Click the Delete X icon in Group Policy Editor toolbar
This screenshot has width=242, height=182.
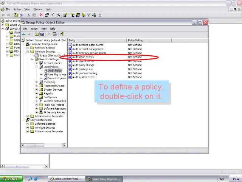click(x=49, y=34)
